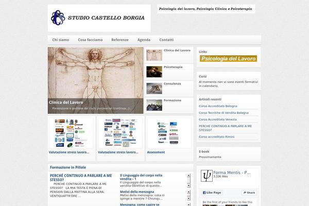Screen dimensions: 309x206
Task: Open headline PERCHÉ CONTINUO A PARLARE A ME STESSO
Action: 81,178
